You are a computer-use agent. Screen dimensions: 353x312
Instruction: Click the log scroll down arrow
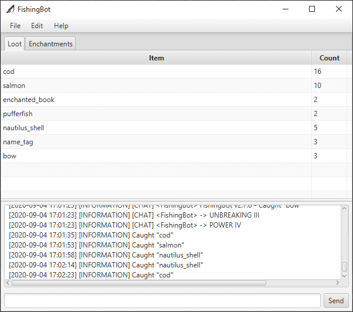coord(344,276)
